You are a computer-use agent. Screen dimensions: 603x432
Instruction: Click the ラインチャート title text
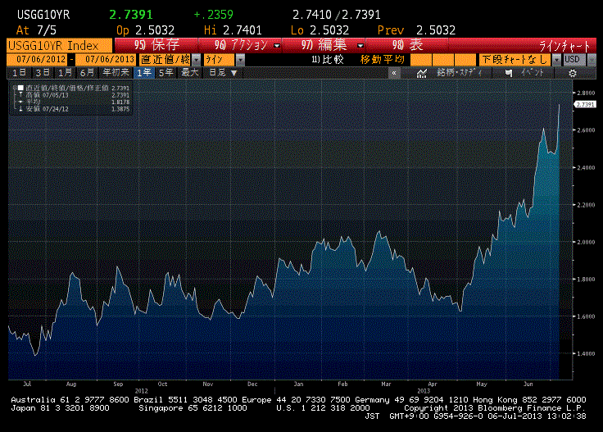[x=564, y=46]
